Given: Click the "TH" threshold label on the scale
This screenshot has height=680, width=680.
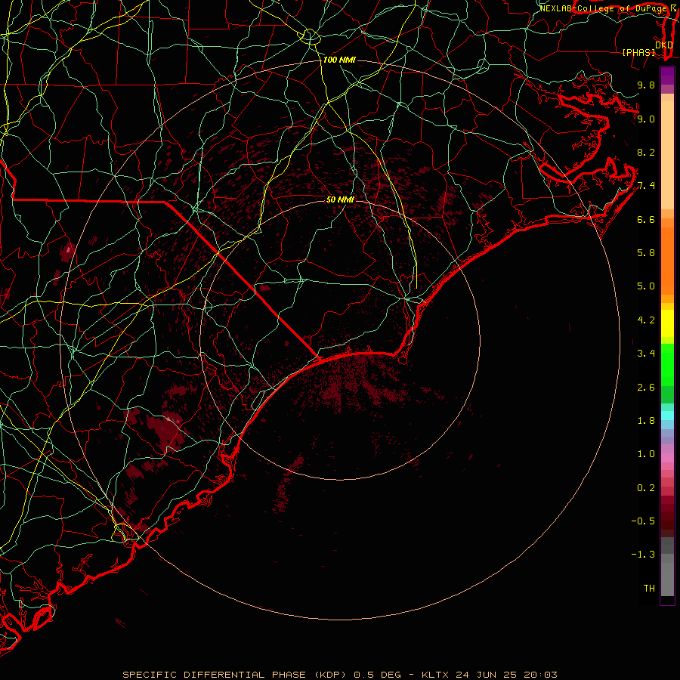Looking at the screenshot, I should pyautogui.click(x=649, y=588).
